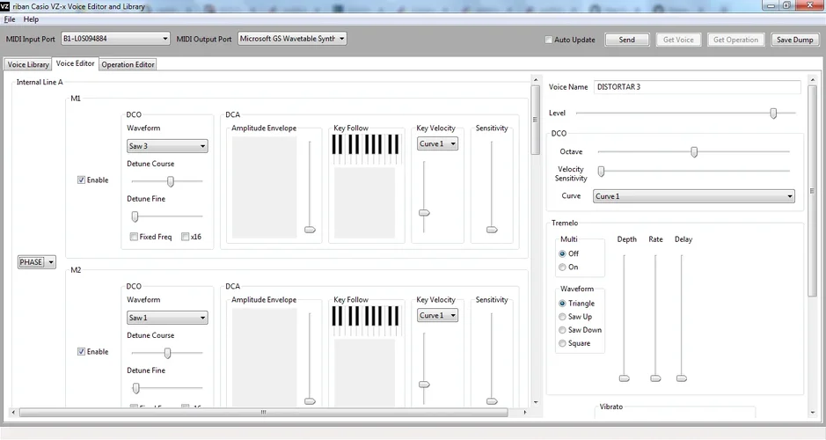The height and width of the screenshot is (440, 826).
Task: Check the M1 Fixed Freq checkbox
Action: [134, 237]
